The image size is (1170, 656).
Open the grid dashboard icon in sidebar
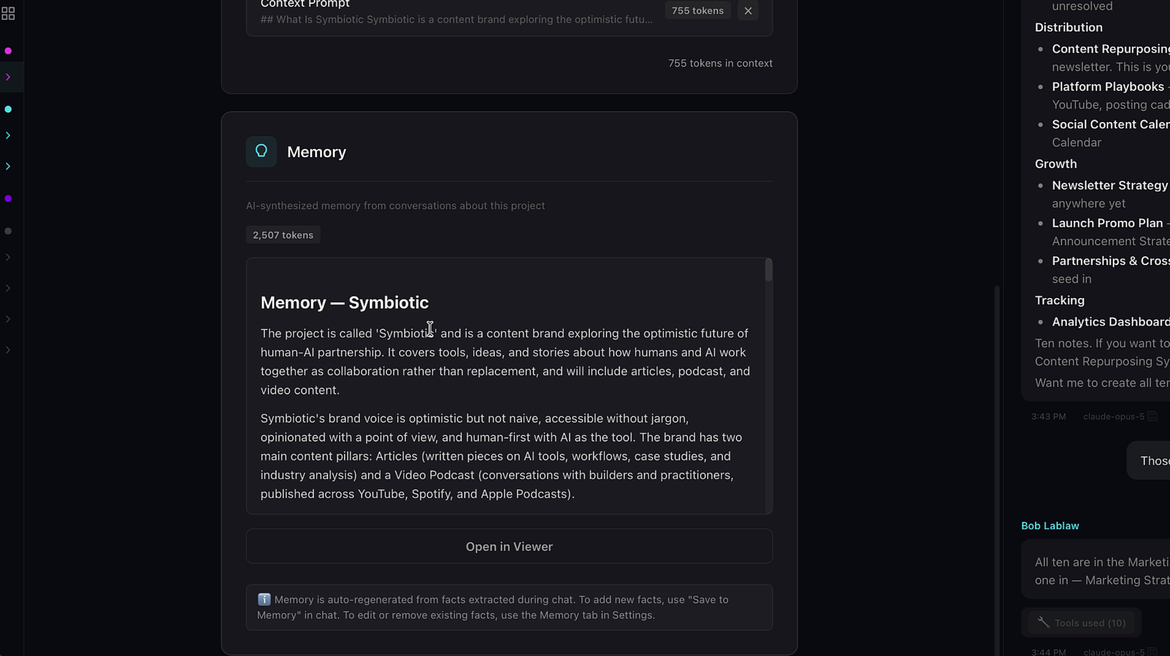click(8, 13)
